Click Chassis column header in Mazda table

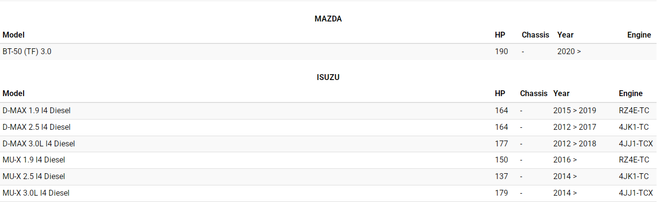click(x=535, y=35)
